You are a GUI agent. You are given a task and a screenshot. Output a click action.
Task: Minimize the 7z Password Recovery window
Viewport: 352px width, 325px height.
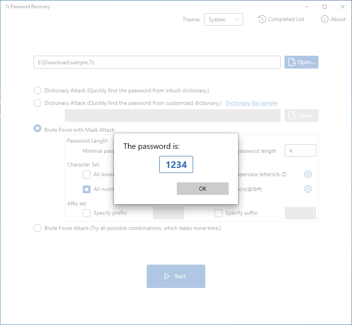pos(307,7)
